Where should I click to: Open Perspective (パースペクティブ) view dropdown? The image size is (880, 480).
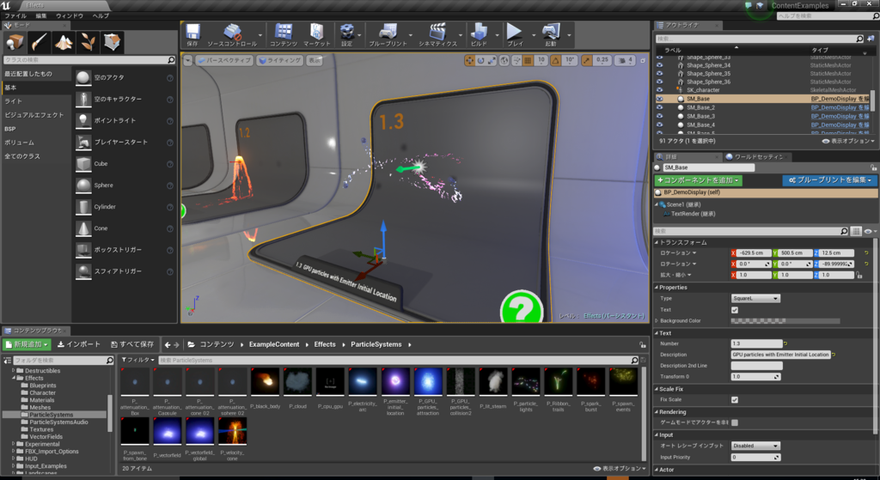coord(224,61)
